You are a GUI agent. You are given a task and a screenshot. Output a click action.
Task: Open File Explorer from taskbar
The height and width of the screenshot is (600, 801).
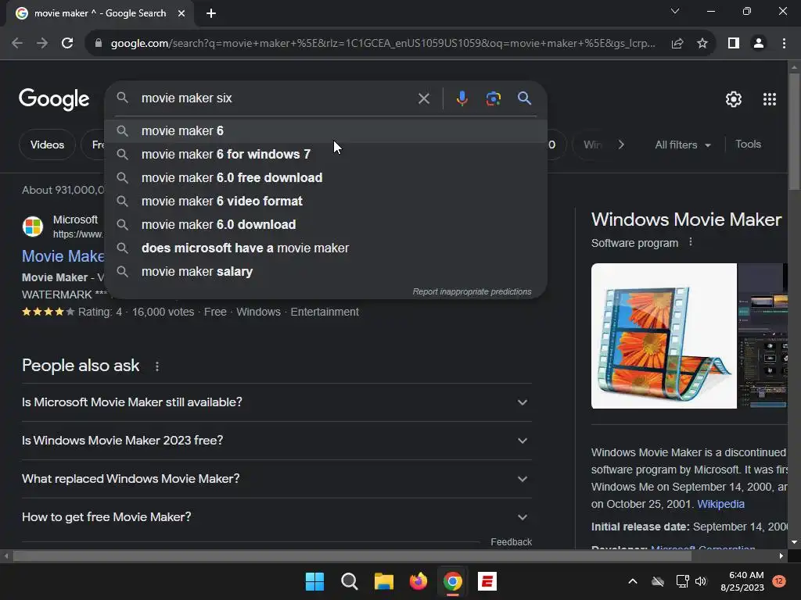click(x=383, y=581)
